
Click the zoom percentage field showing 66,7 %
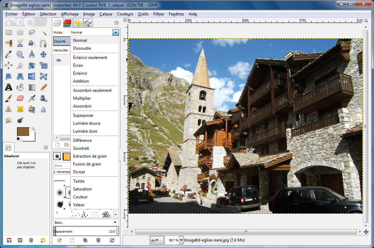pos(172,240)
